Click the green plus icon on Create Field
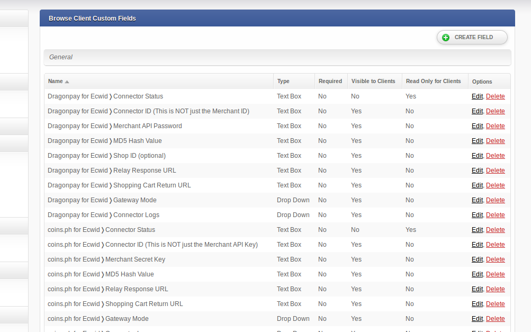Image resolution: width=531 pixels, height=332 pixels. pos(446,38)
